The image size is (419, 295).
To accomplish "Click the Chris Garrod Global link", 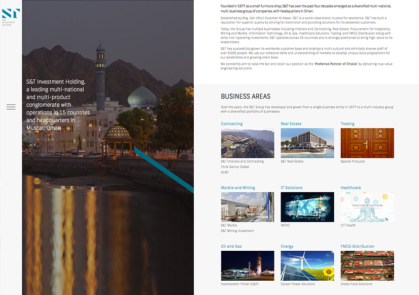I will click(x=235, y=167).
